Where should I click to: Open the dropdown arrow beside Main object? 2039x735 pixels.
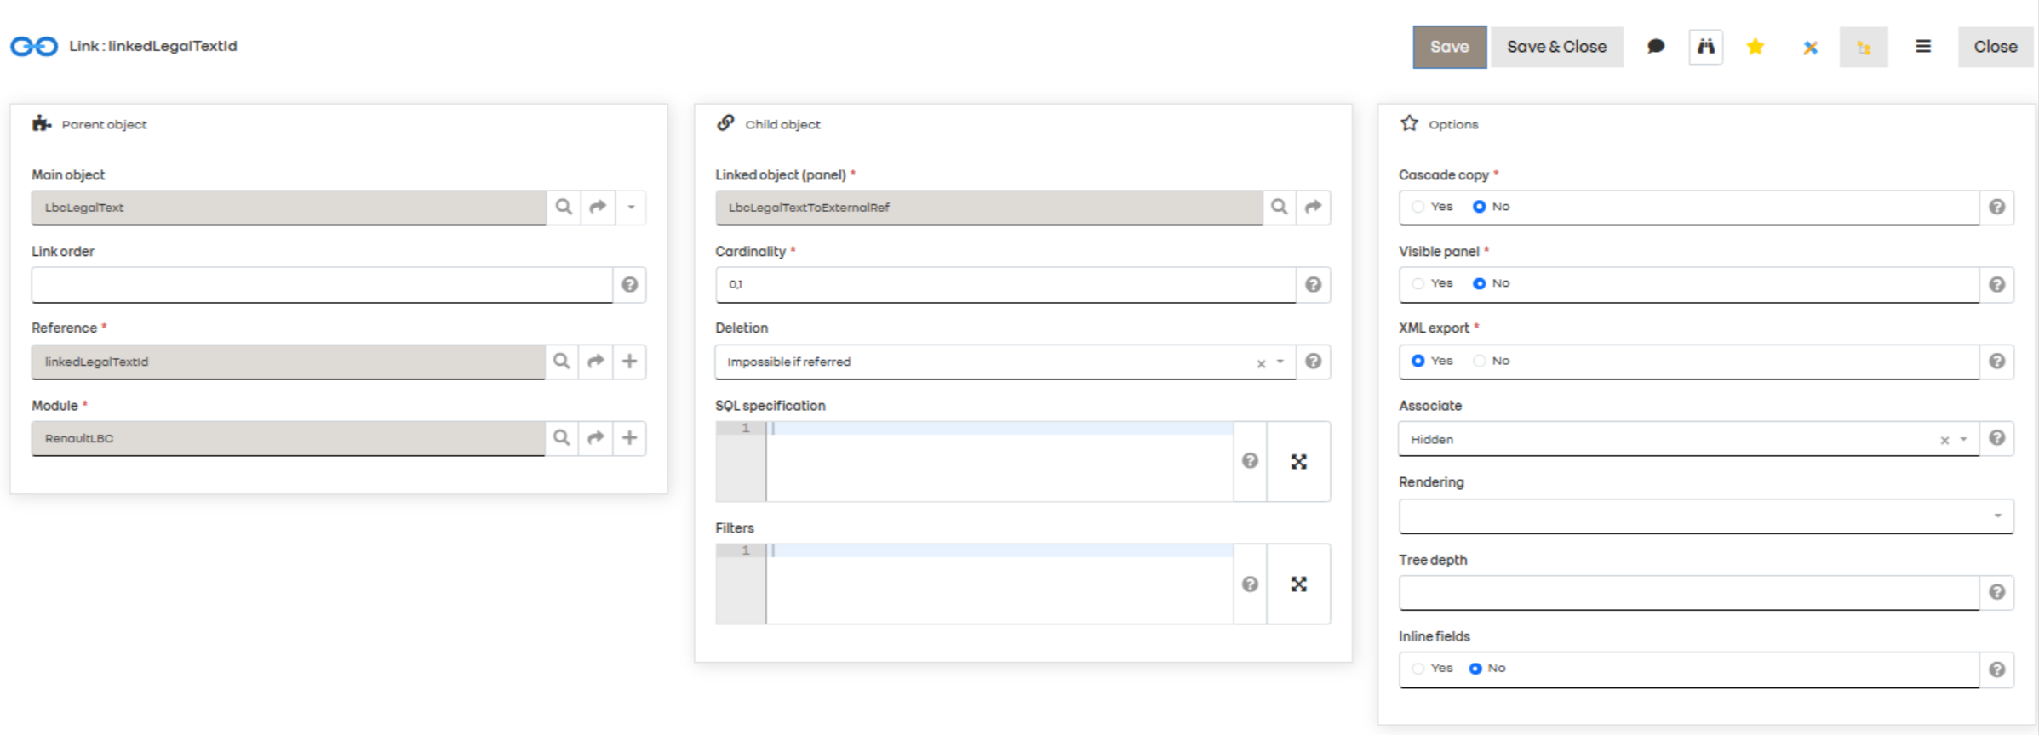tap(631, 207)
